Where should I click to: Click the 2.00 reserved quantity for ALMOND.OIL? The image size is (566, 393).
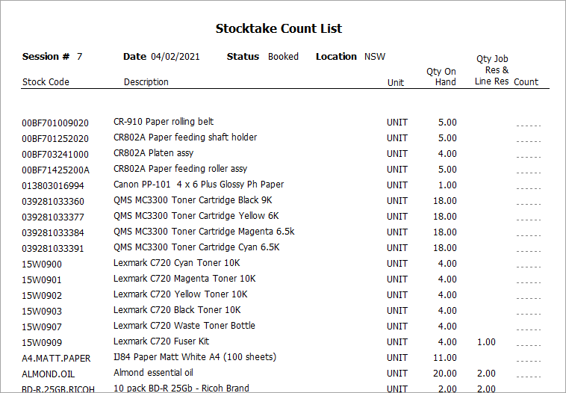point(486,374)
